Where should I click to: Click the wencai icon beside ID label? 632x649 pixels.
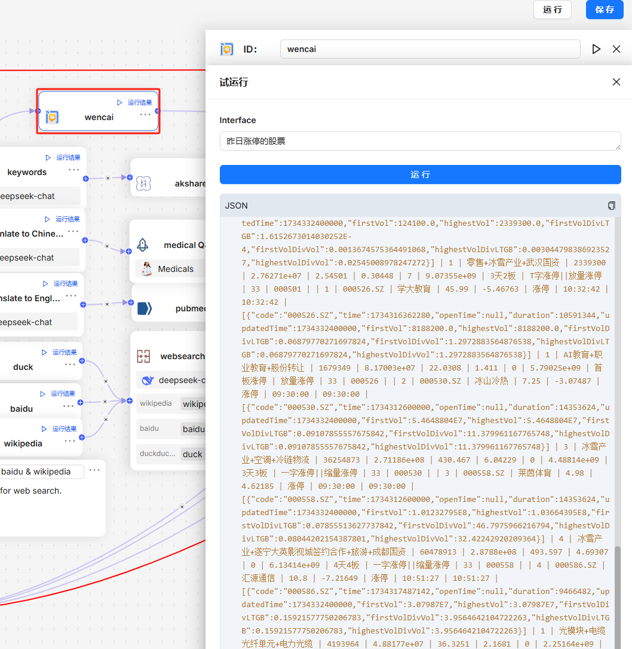pyautogui.click(x=226, y=49)
